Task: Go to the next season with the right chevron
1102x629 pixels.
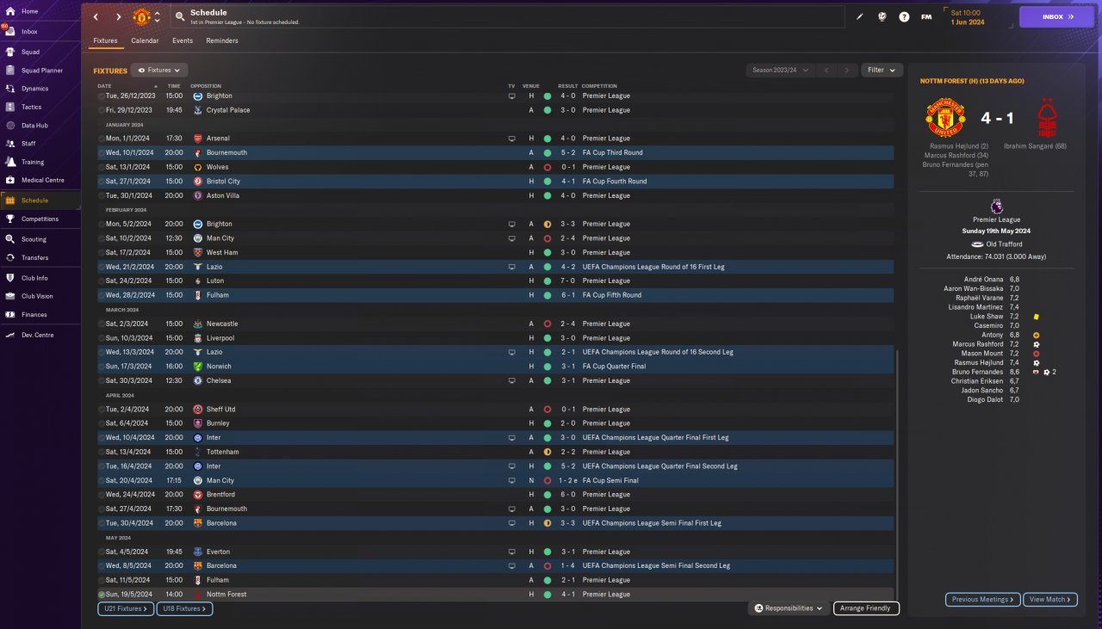Action: (x=848, y=71)
